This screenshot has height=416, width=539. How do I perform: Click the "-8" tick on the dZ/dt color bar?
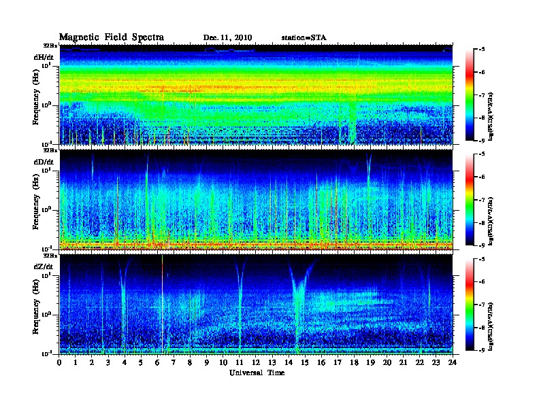482,328
